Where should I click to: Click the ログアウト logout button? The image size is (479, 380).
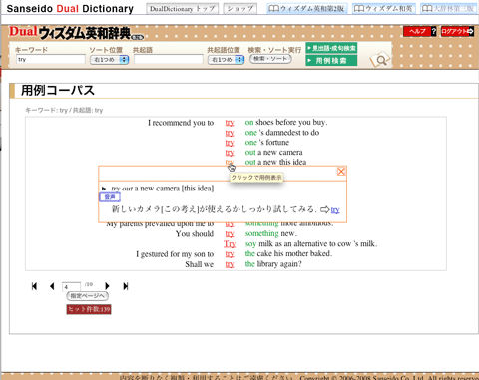457,31
